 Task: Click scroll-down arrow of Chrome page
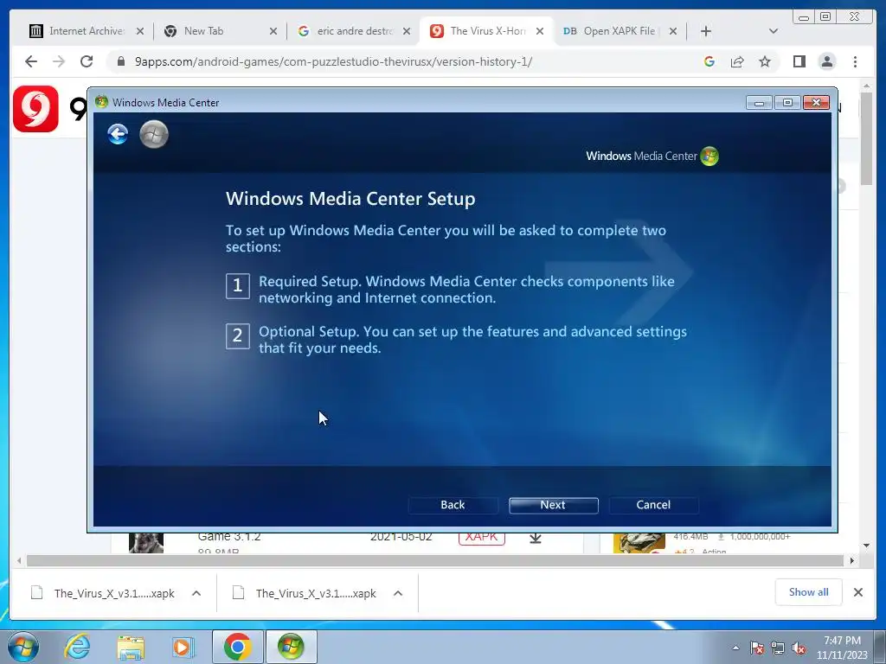(x=867, y=546)
